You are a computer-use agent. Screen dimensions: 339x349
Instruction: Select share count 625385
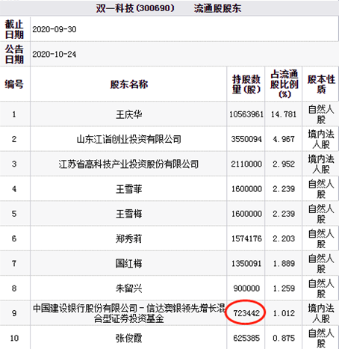click(x=246, y=338)
